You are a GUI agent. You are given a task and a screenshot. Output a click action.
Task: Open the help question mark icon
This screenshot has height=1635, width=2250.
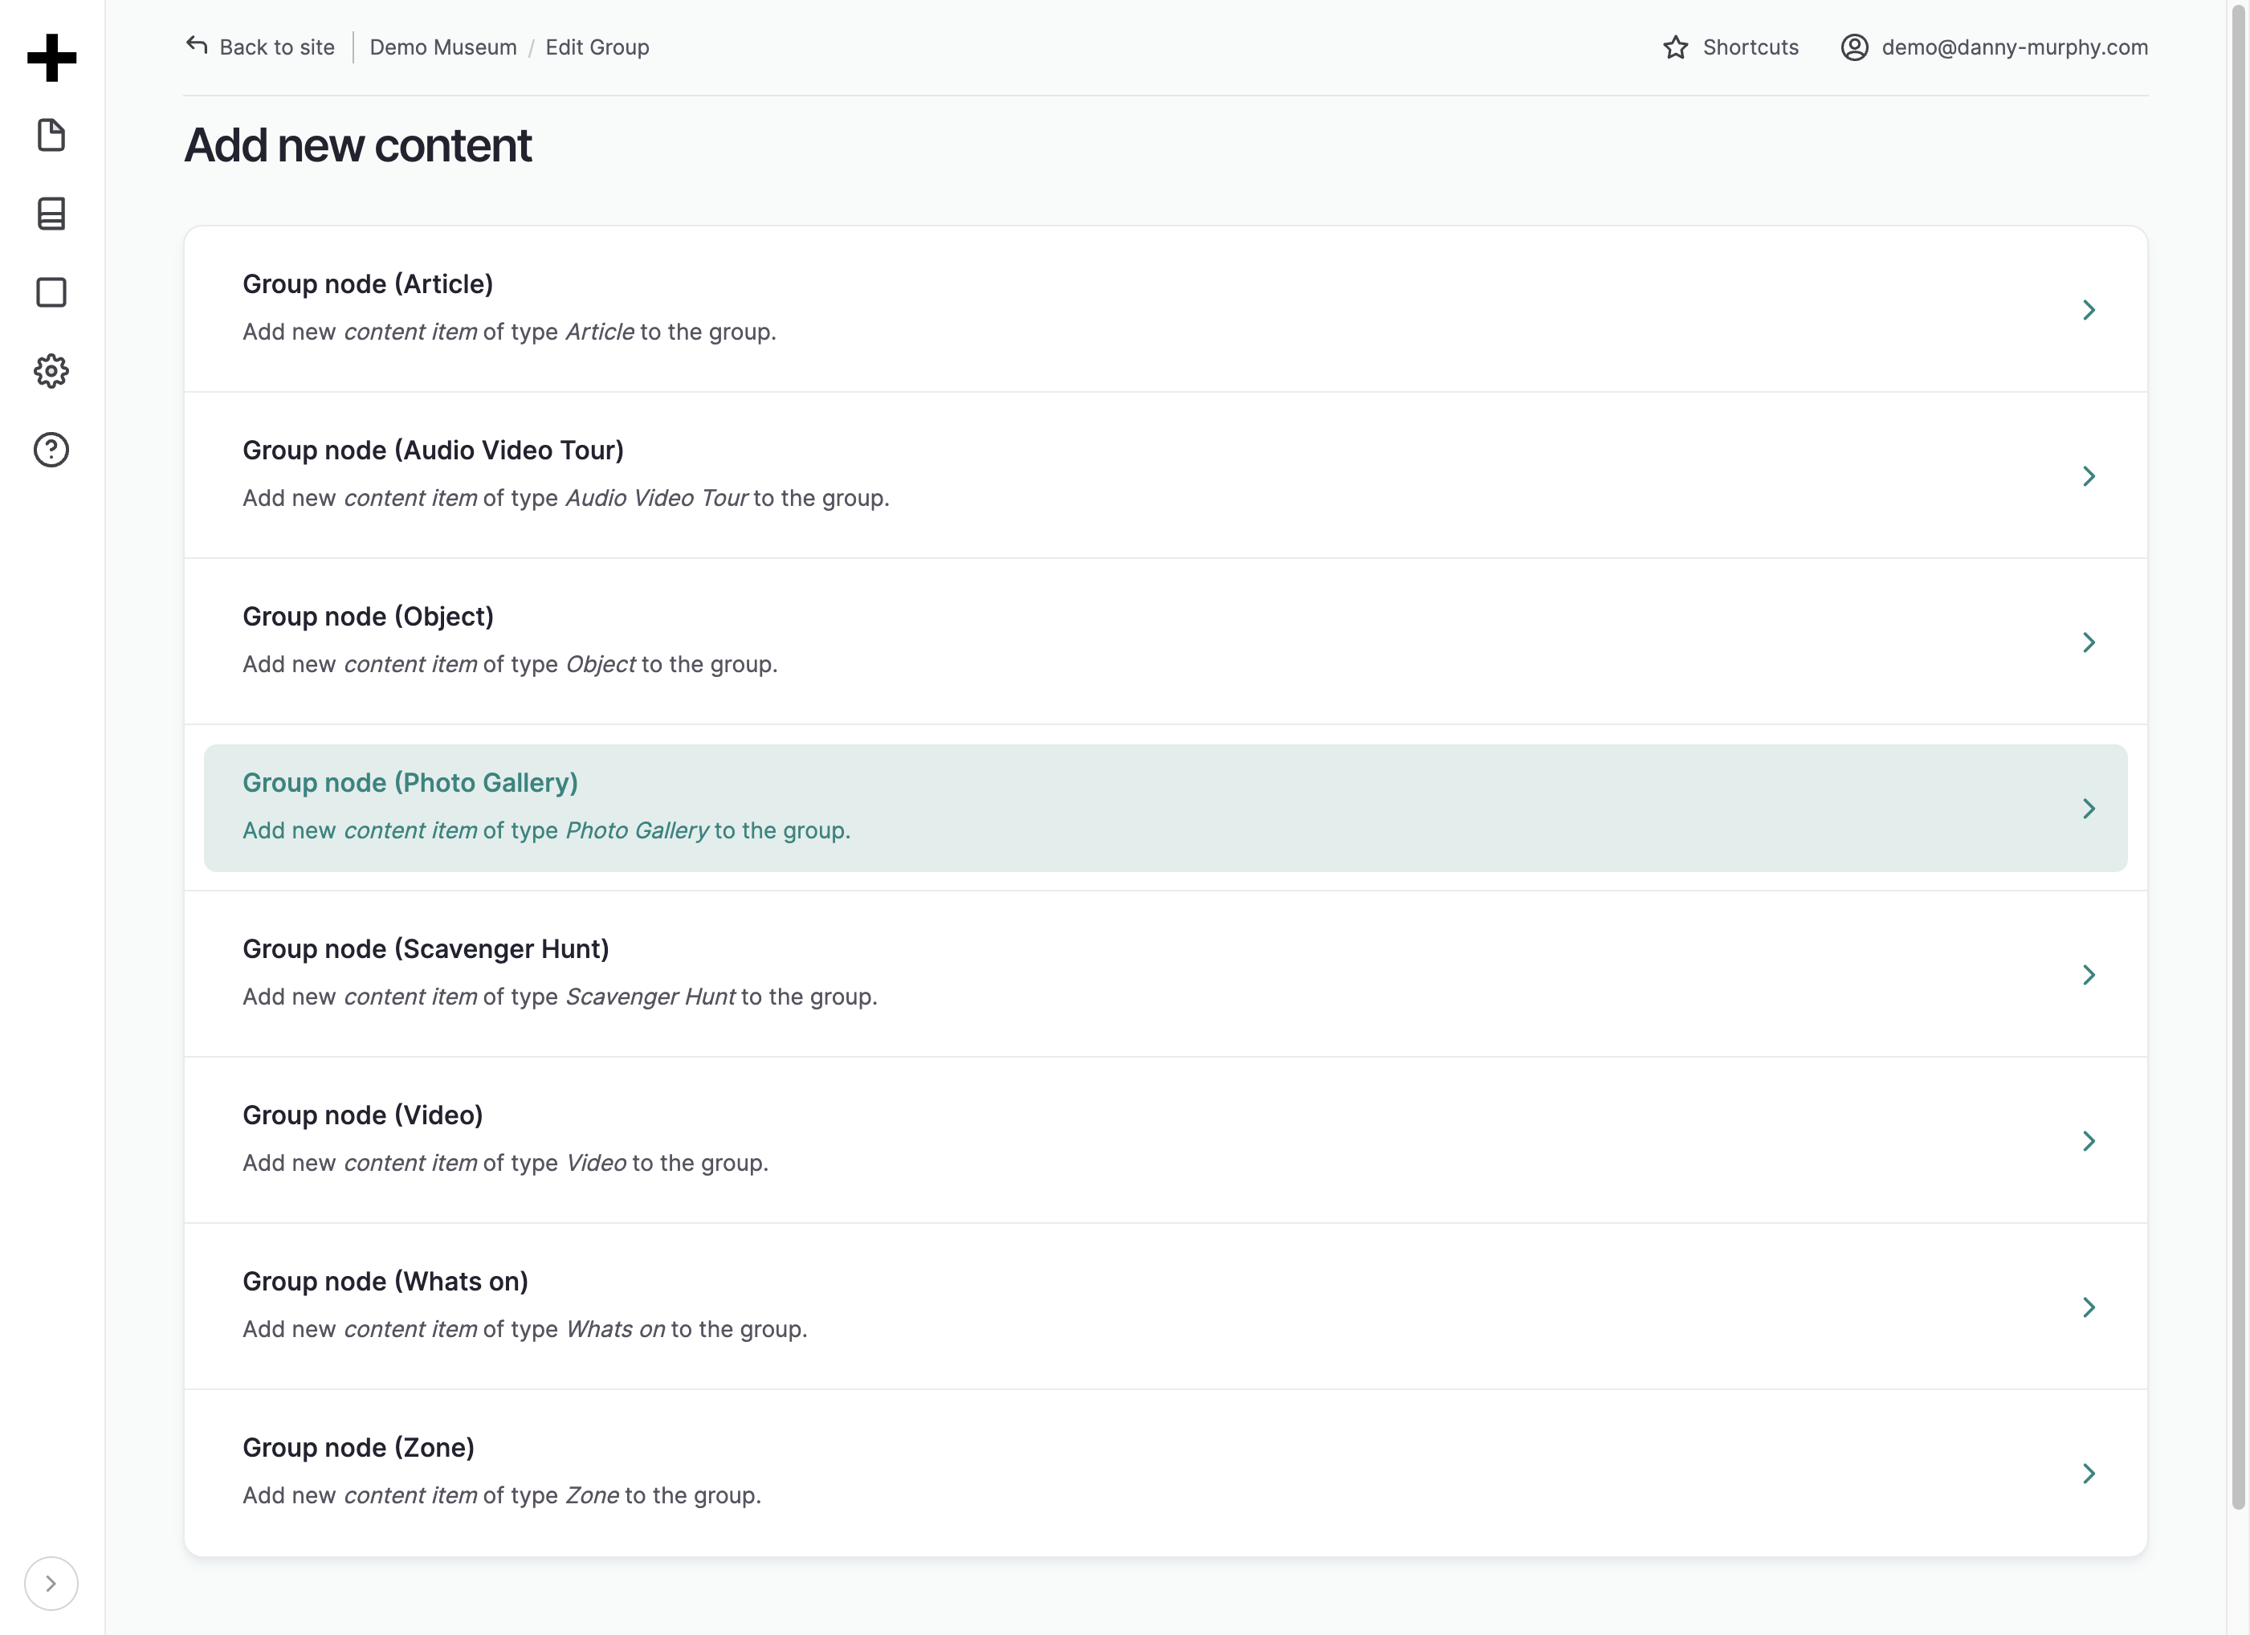pos(51,450)
